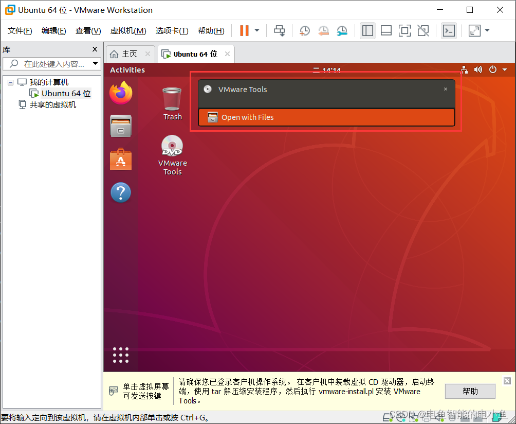The width and height of the screenshot is (516, 424).
Task: Select 共享的虚拟机 in the library tree
Action: (52, 105)
